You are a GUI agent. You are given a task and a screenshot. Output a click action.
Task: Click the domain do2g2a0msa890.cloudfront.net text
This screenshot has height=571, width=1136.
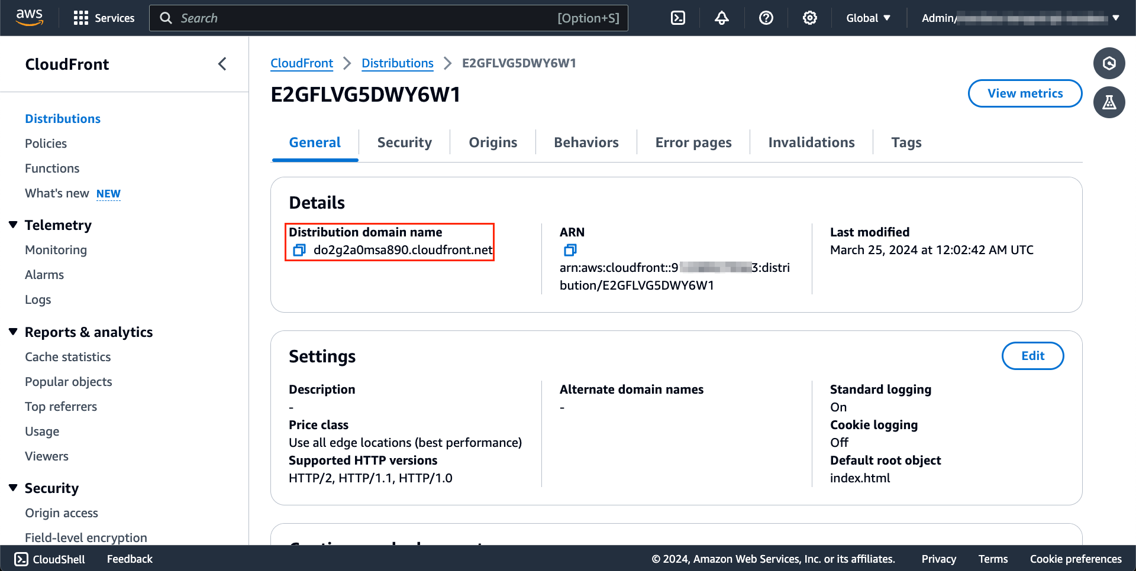[x=403, y=250]
